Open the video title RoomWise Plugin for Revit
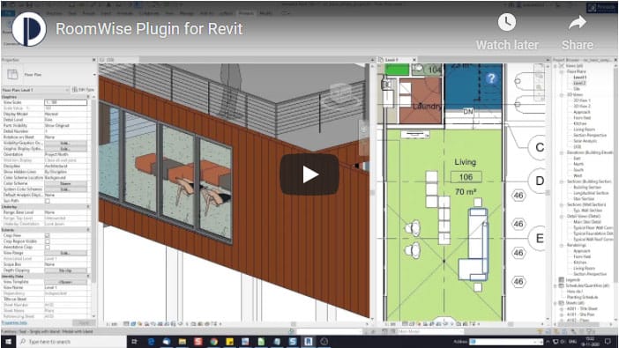The width and height of the screenshot is (619, 348). coord(149,29)
